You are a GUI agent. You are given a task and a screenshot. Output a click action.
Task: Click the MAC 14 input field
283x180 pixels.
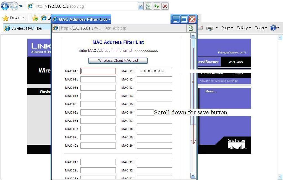pyautogui.click(x=154, y=96)
